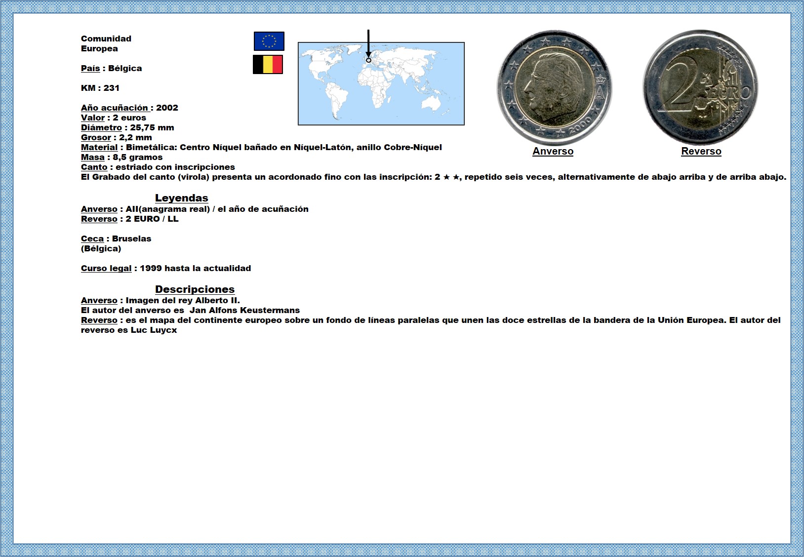
Task: Click the Comunidad Europea heading
Action: coord(106,43)
